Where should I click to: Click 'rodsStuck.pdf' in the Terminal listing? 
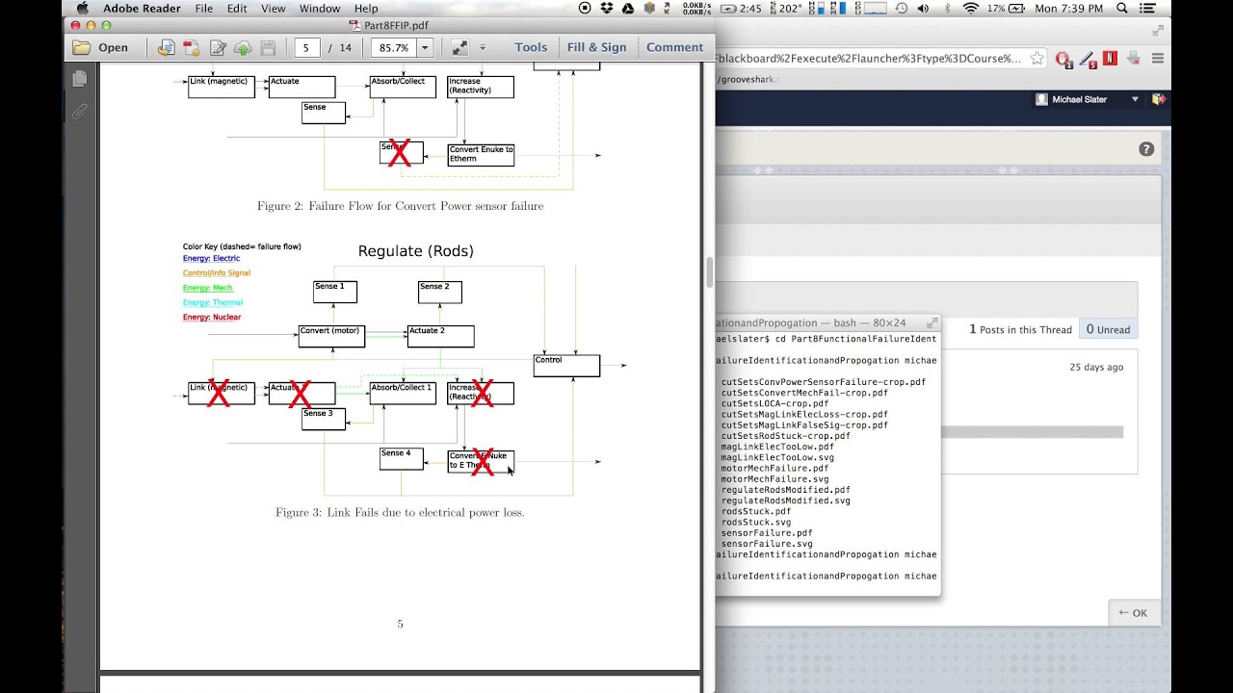coord(756,511)
